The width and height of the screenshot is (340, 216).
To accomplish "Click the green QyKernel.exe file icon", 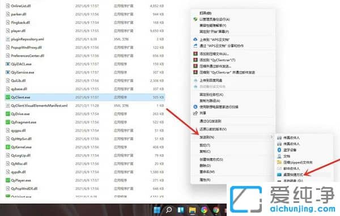I will 8,147.
